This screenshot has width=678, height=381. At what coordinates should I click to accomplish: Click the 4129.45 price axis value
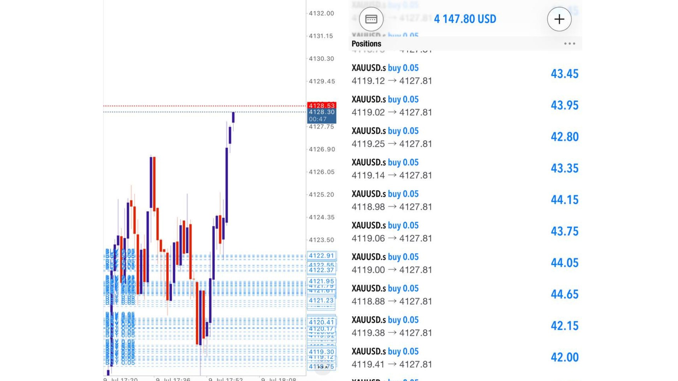pos(322,81)
